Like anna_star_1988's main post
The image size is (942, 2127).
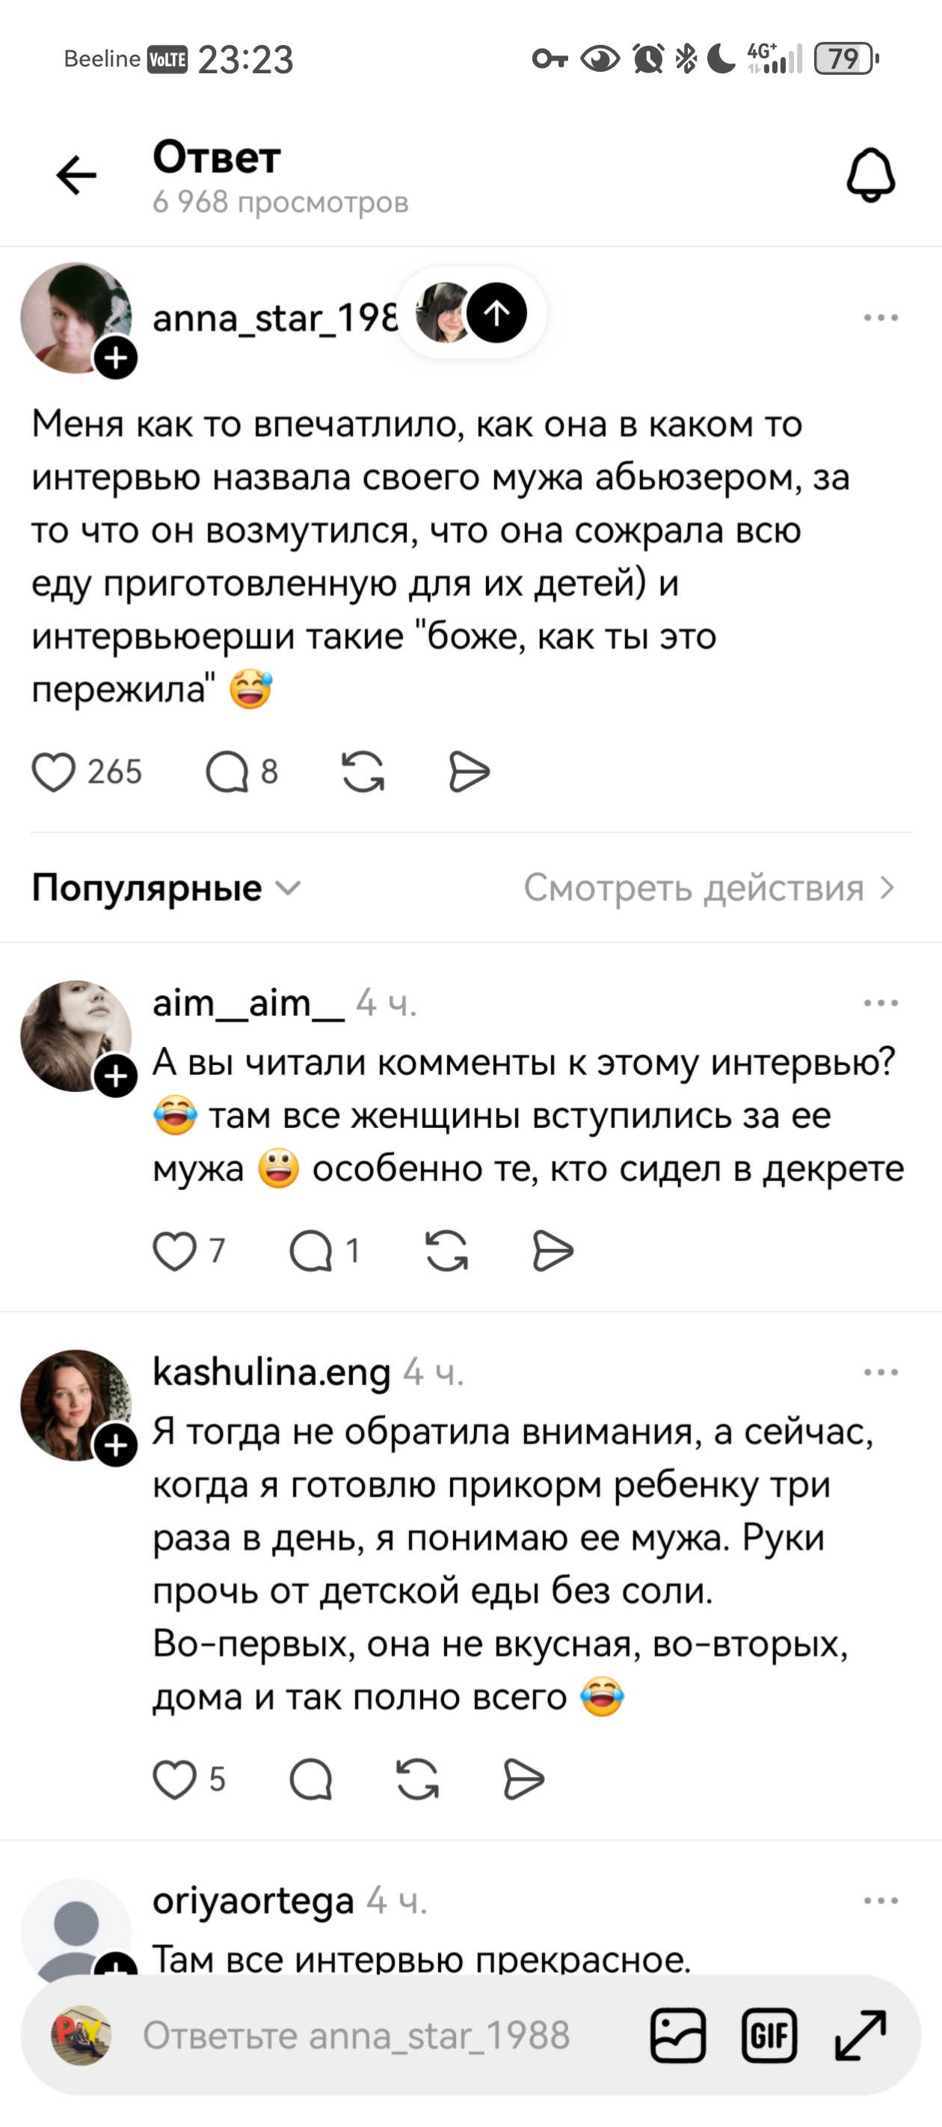pyautogui.click(x=54, y=772)
